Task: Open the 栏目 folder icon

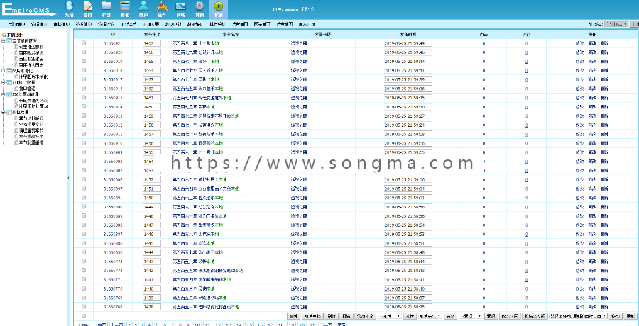Action: pos(106,6)
